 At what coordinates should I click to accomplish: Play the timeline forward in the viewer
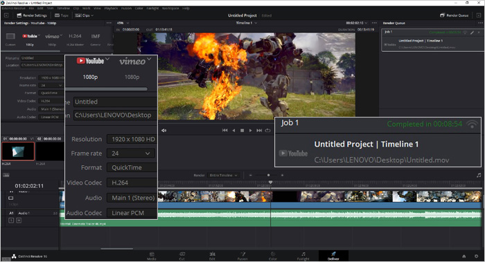[251, 131]
